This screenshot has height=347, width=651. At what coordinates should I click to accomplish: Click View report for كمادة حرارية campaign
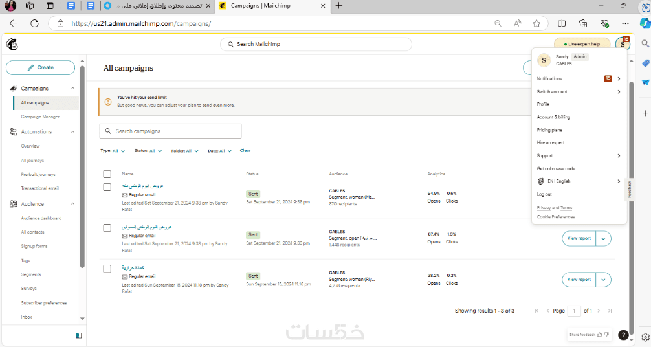coord(579,280)
